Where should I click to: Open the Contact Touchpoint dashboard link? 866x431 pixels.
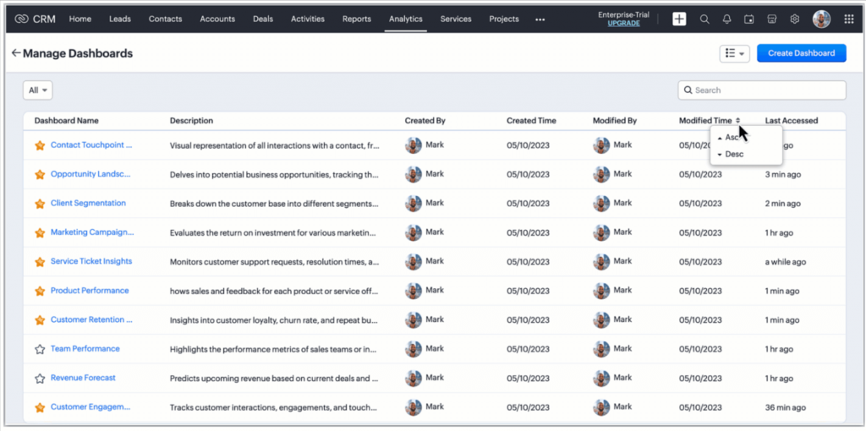[x=91, y=145]
